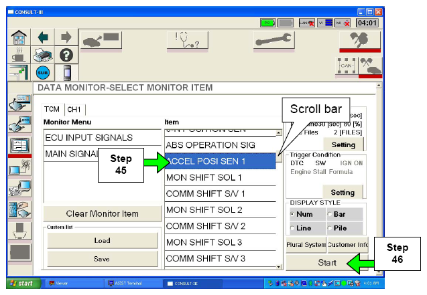Image resolution: width=427 pixels, height=295 pixels.
Task: Open the Windows Start menu
Action: point(22,282)
